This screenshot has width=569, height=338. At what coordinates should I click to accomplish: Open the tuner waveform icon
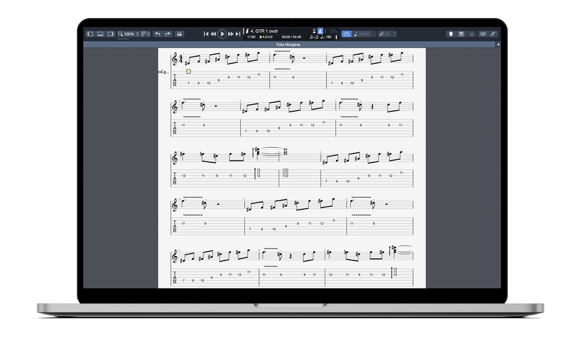(x=483, y=34)
